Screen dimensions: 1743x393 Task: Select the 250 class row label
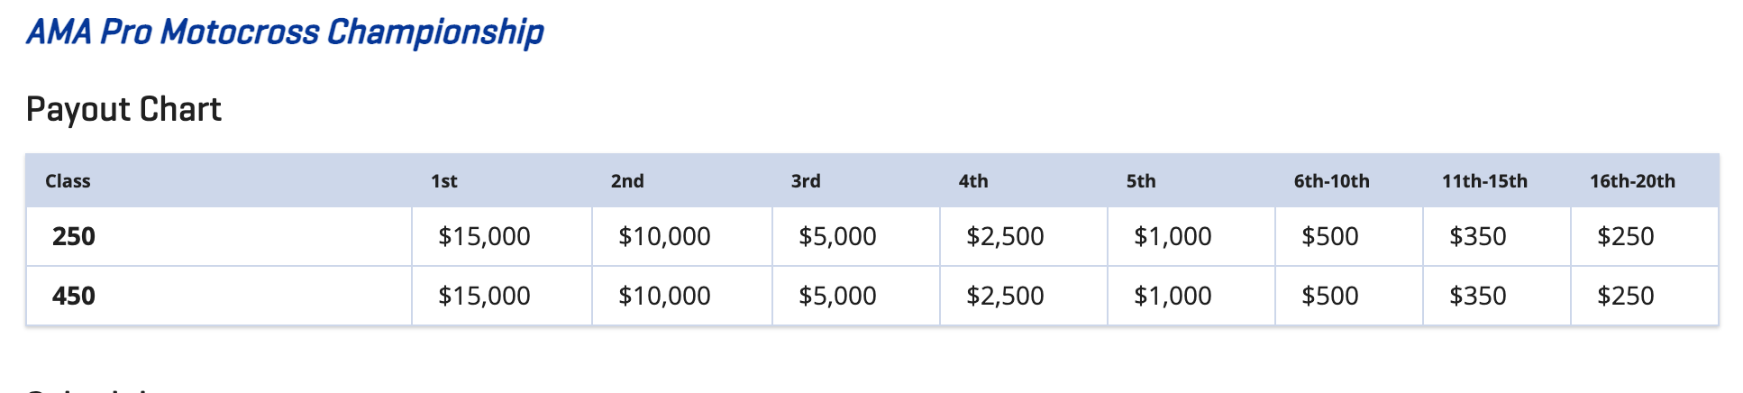219,236
